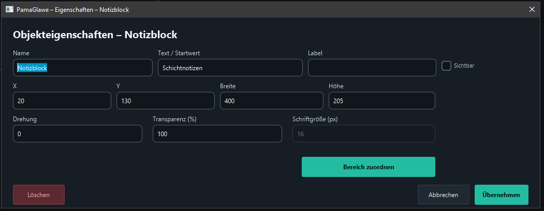Close the Eigenschaften dialog window

click(532, 9)
